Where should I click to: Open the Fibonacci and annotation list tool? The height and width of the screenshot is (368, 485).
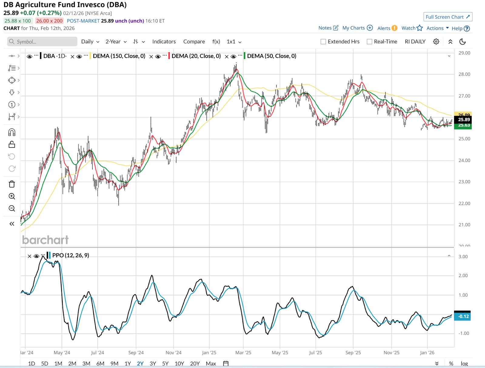point(12,68)
